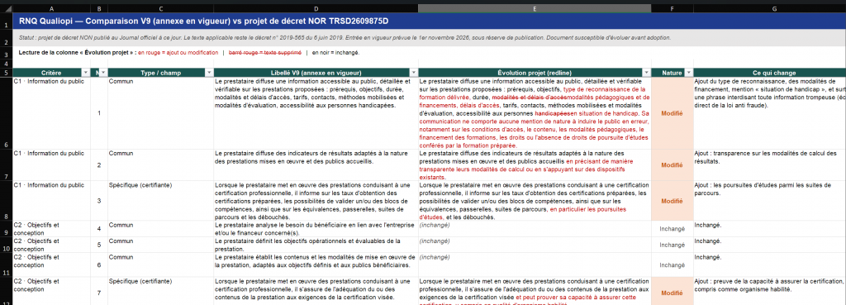This screenshot has height=305, width=846.
Task: Open the Évolution projet (redline) filter dropdown
Action: (646, 73)
